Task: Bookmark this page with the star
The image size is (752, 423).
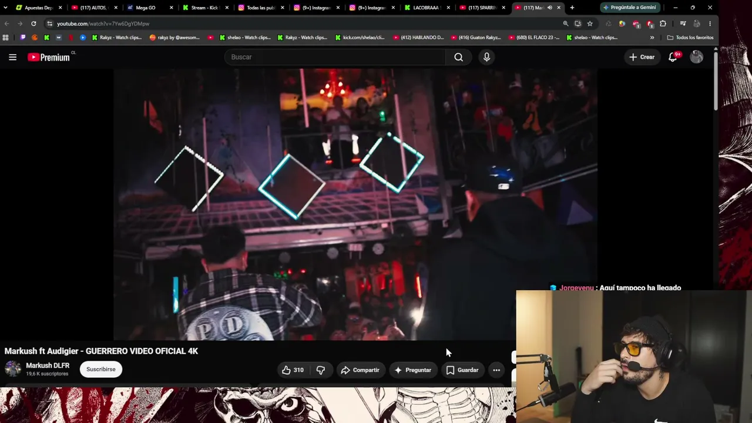Action: 590,23
